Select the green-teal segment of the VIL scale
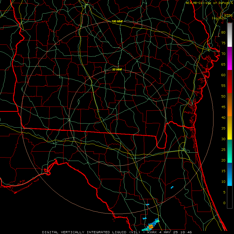 point(230,151)
